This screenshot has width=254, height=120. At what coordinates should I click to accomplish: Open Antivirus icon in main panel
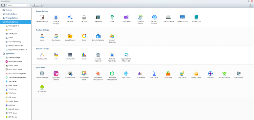point(210,73)
